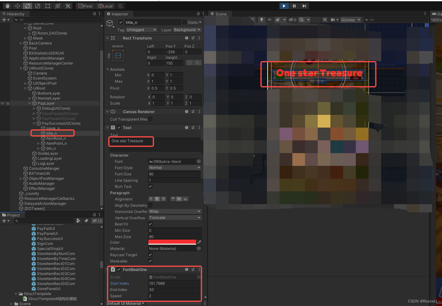Toggle title_n object active checkbox
This screenshot has width=442, height=306.
pyautogui.click(x=121, y=22)
